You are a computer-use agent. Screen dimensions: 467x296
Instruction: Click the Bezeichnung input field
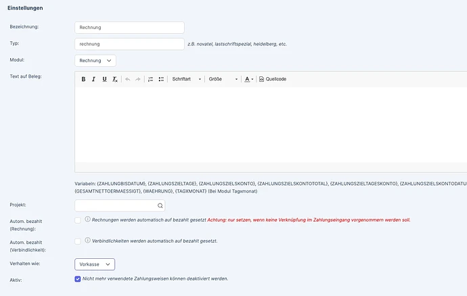129,27
